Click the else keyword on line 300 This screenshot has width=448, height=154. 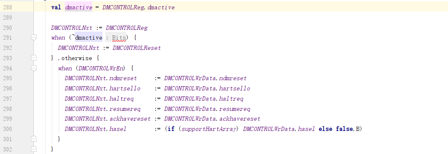[326, 129]
